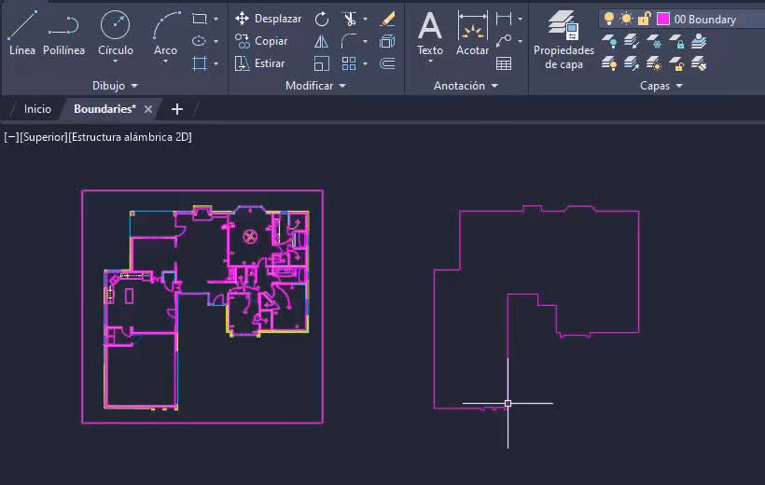
Task: Click the make current layer icon
Action: click(x=699, y=41)
